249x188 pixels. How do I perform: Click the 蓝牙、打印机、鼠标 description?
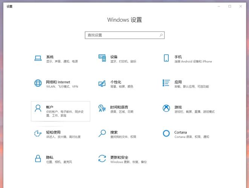point(123,62)
